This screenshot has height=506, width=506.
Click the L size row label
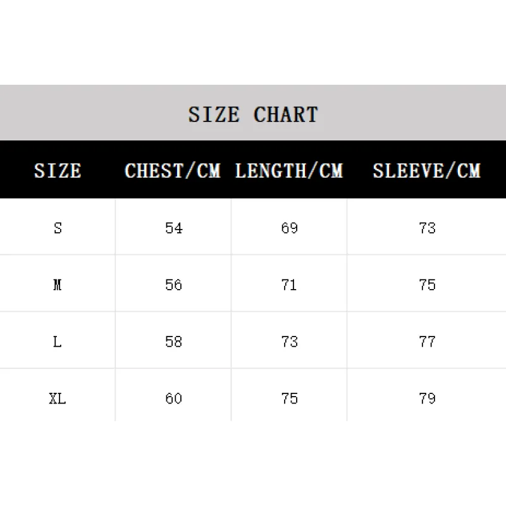tap(57, 342)
